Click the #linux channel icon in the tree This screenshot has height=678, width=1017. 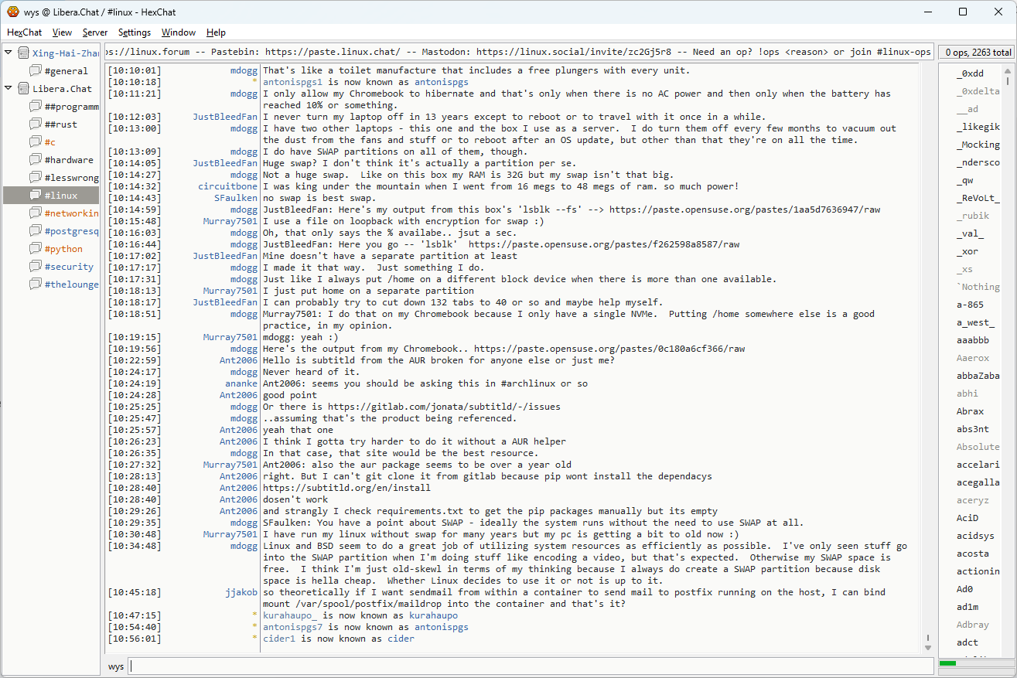tap(35, 196)
